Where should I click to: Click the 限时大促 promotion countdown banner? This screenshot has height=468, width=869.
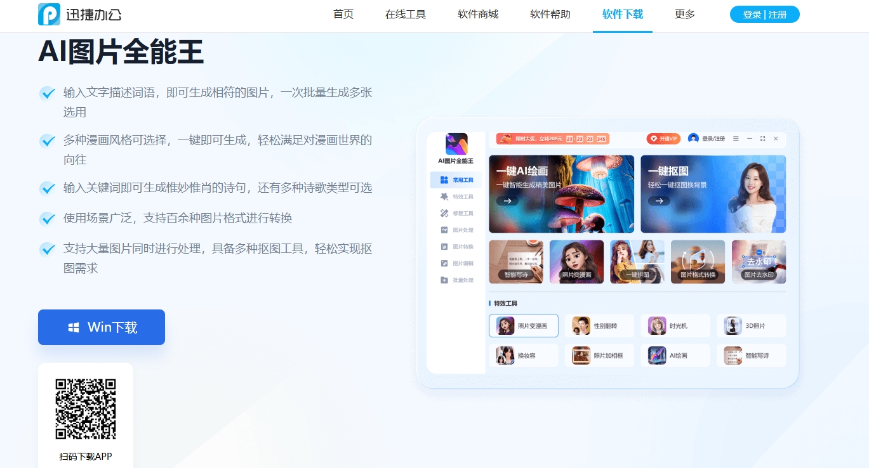553,138
